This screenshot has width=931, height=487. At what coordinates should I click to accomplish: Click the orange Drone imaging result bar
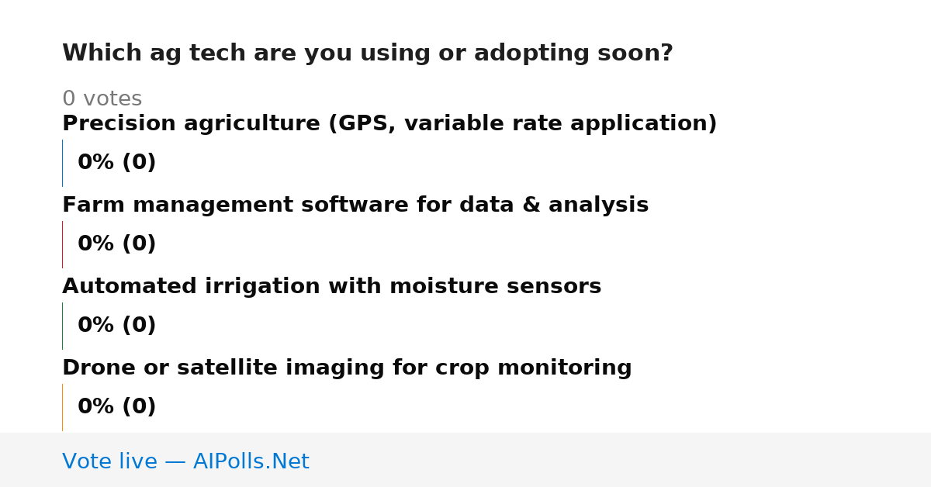62,407
